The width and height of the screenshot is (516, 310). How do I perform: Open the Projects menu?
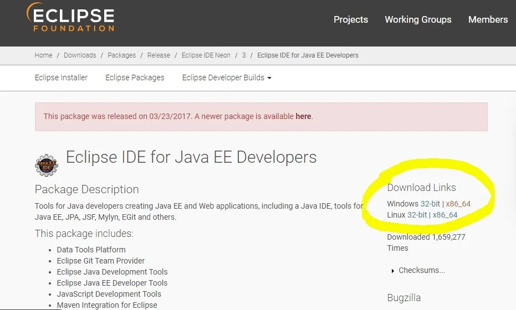click(x=351, y=19)
